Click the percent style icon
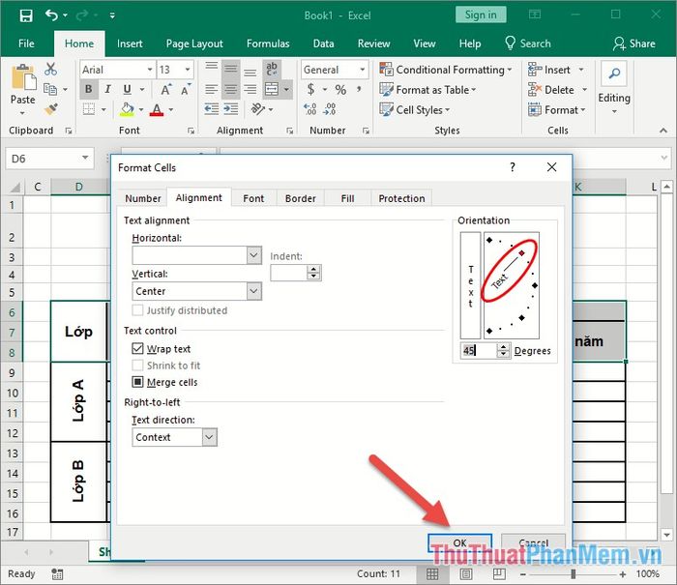This screenshot has width=677, height=585. tap(339, 90)
